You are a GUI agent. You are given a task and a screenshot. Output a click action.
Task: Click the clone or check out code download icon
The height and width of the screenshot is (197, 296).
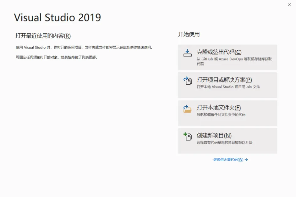point(188,53)
